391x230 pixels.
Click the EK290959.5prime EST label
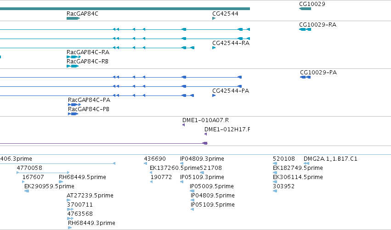point(49,187)
